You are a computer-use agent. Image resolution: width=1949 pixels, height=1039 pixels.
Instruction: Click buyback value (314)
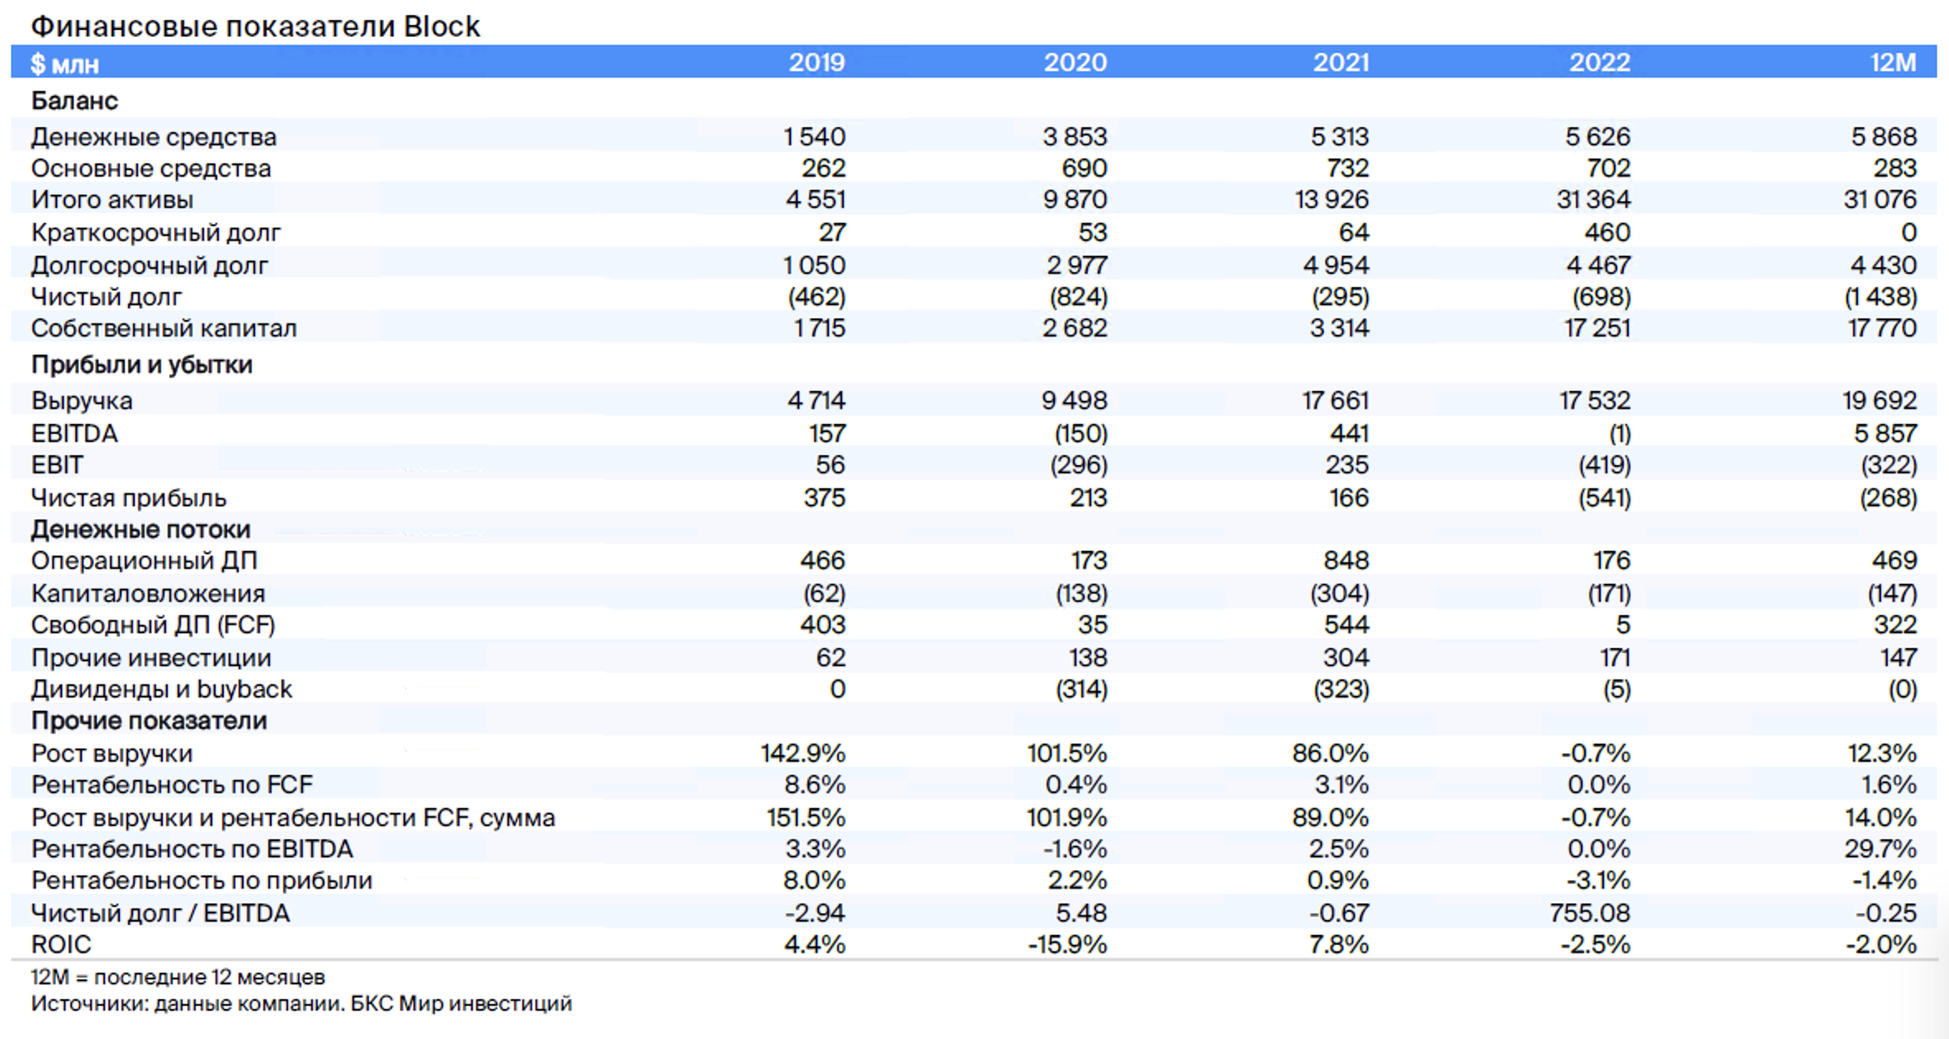pyautogui.click(x=1081, y=689)
